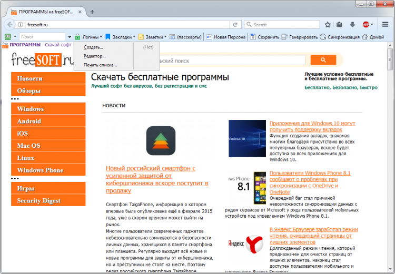Screen dimensions: 395x274
Task: Open new tab with plus icon
Action: pos(92,12)
